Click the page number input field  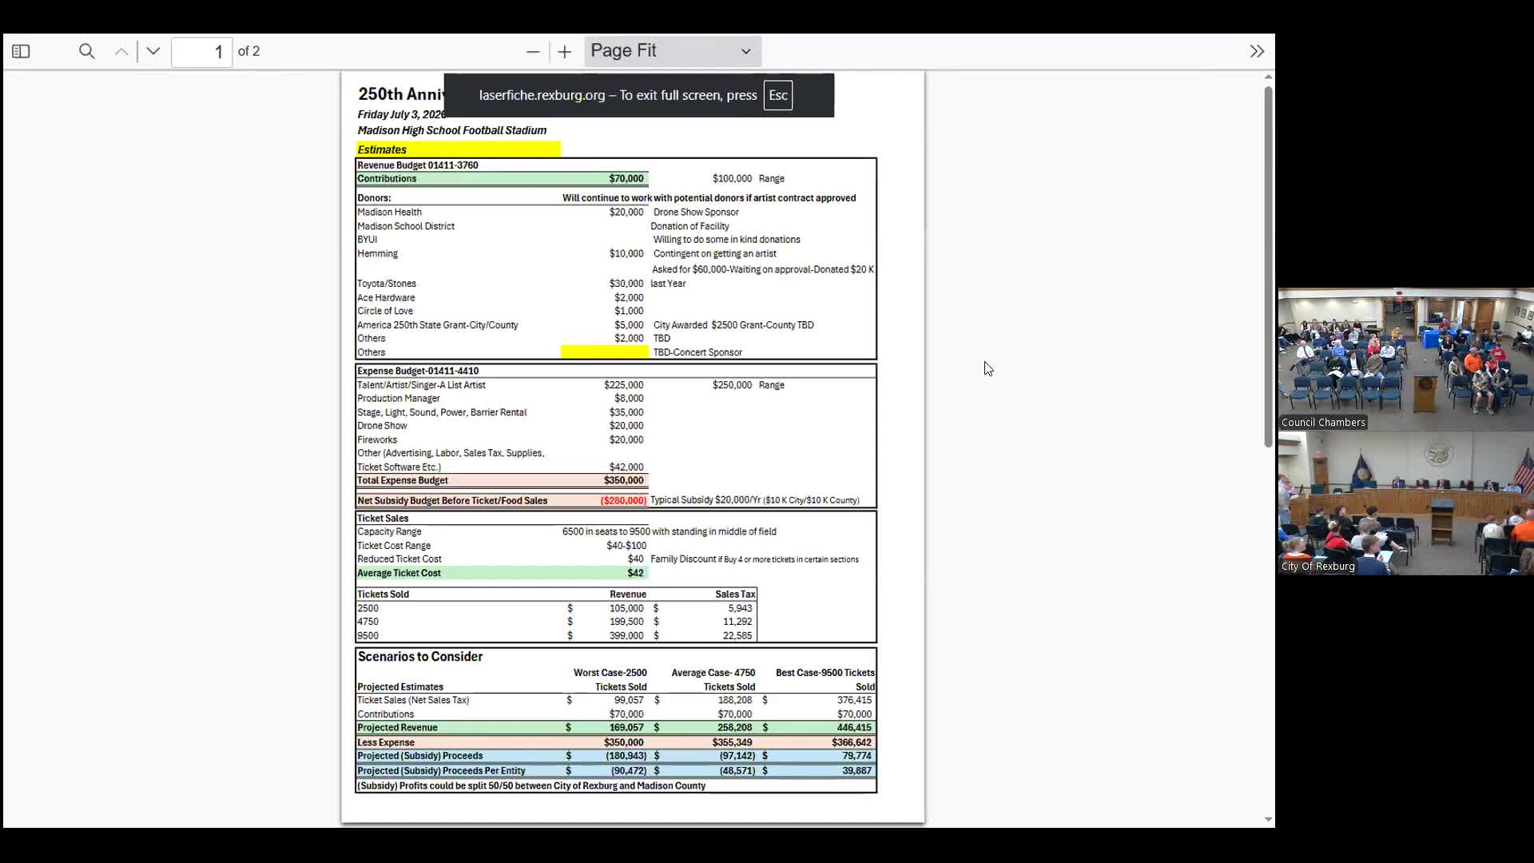point(201,52)
